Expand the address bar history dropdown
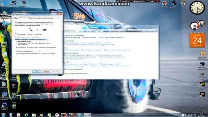The image size is (208, 117). tap(123, 30)
